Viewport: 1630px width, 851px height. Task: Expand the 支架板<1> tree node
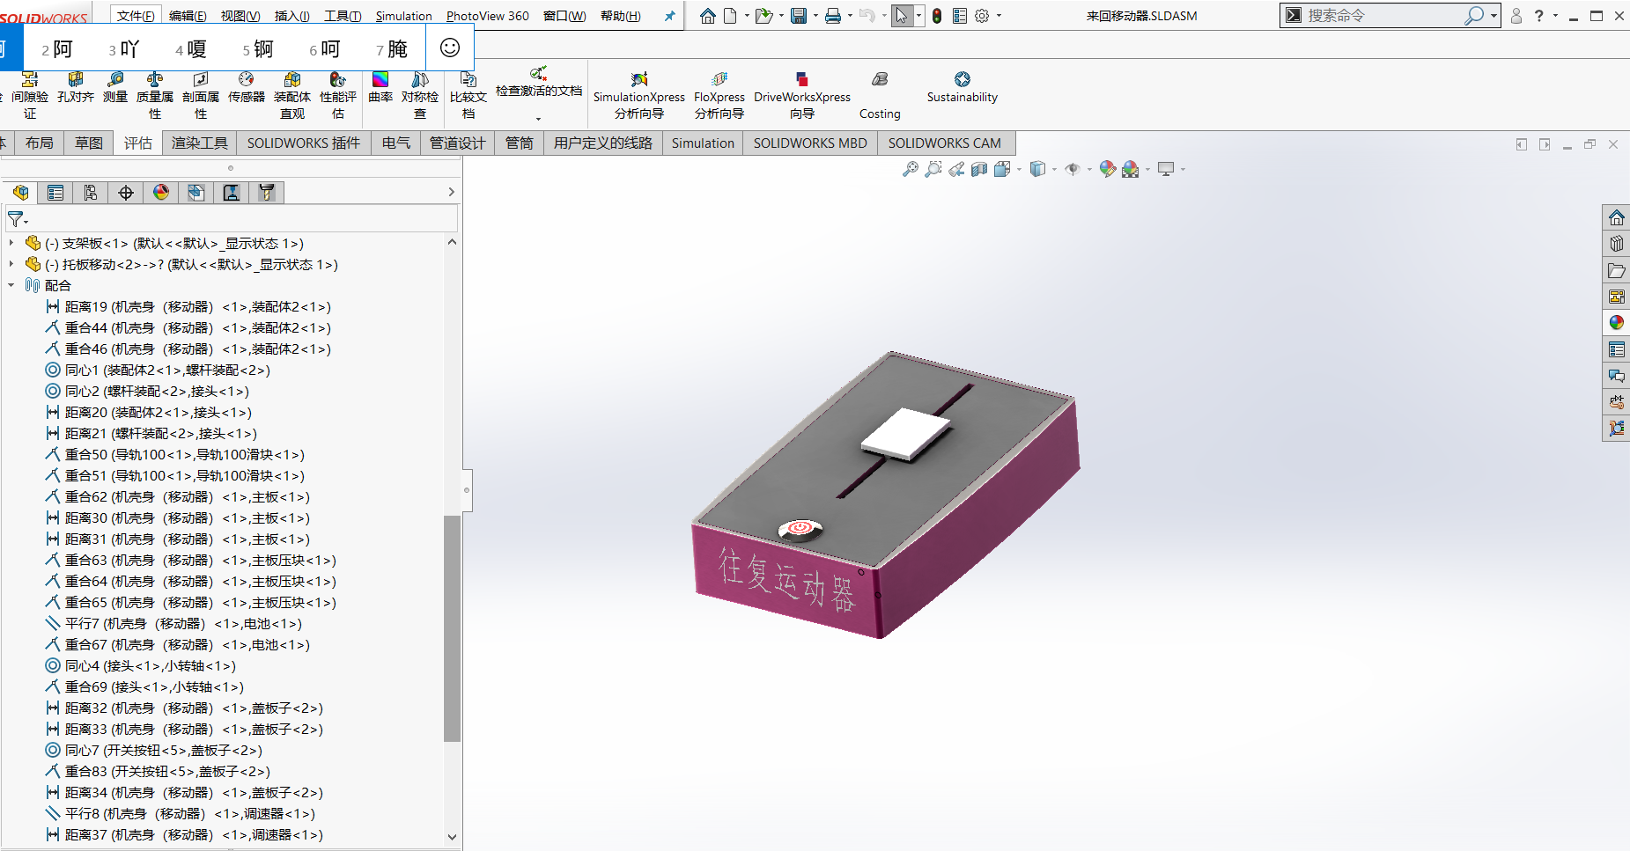point(11,243)
